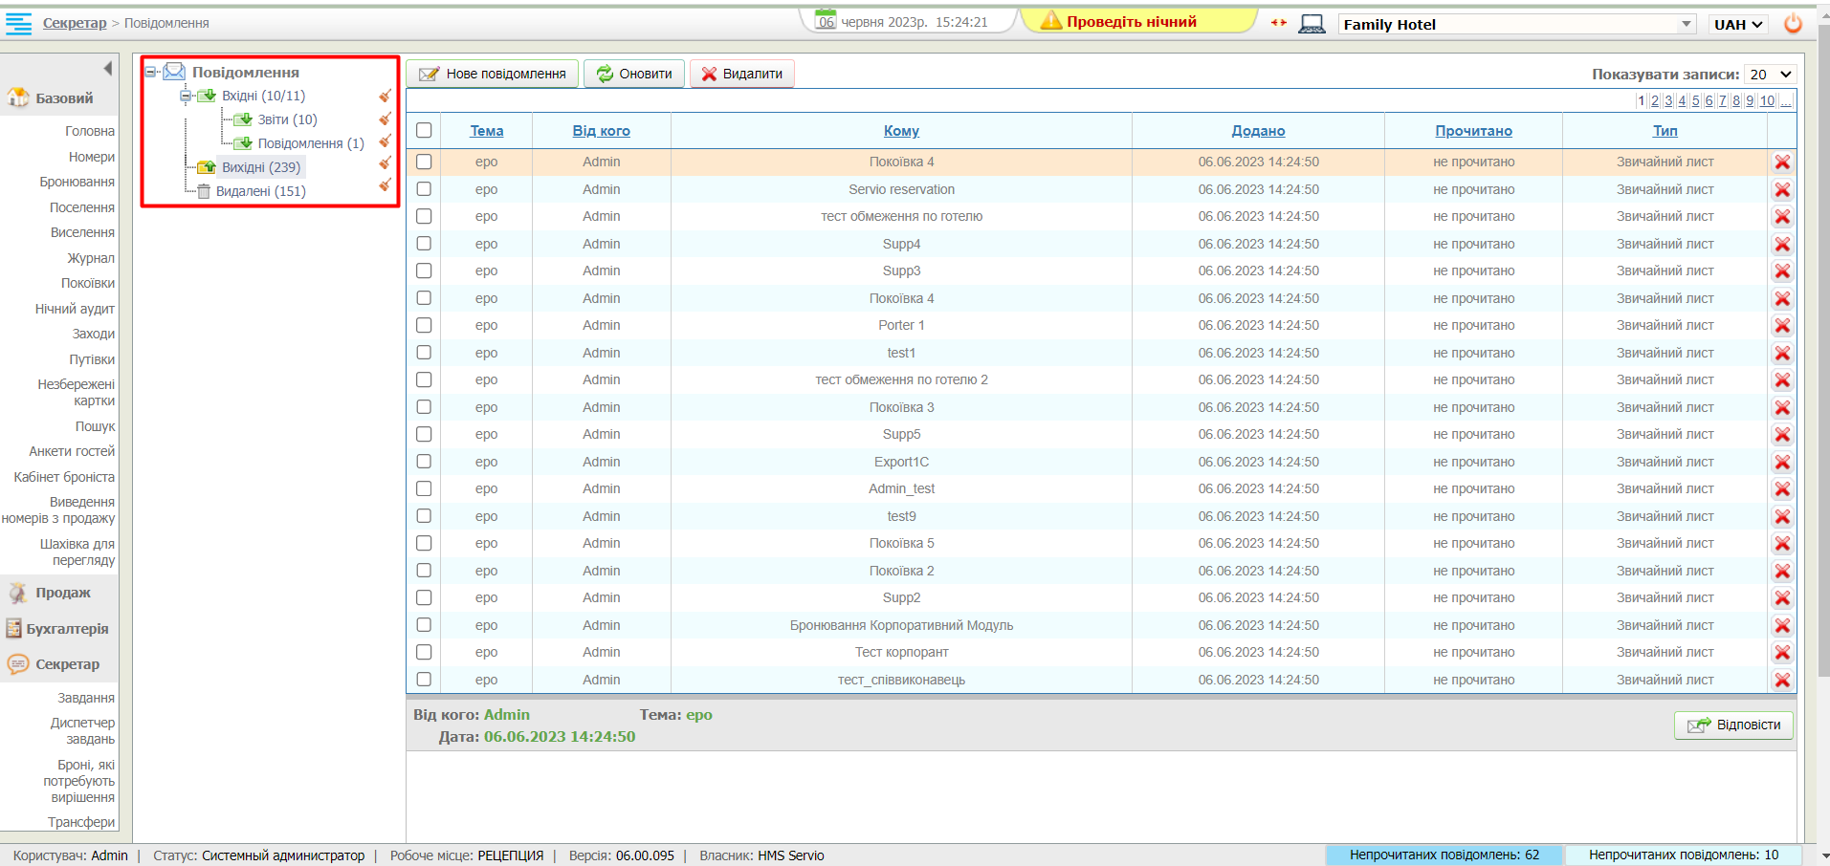The height and width of the screenshot is (866, 1830).
Task: Clear the Вхідні folder with its broom icon
Action: point(385,96)
